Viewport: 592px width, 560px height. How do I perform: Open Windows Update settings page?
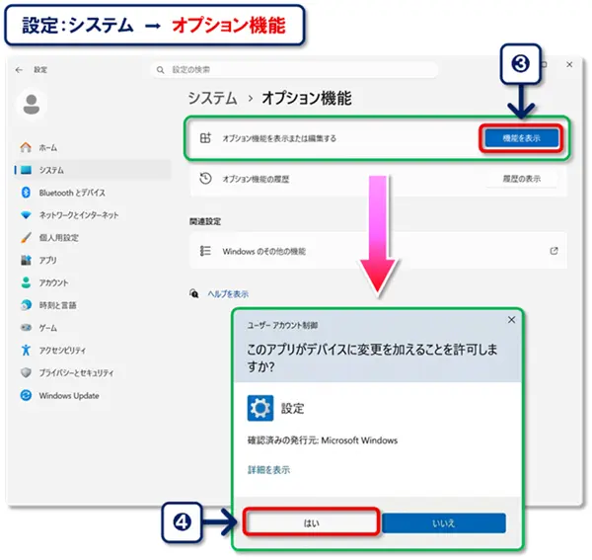coord(69,396)
